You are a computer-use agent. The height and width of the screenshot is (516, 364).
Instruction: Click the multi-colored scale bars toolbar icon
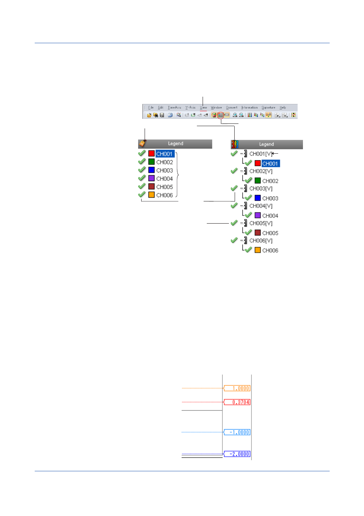[x=250, y=115]
